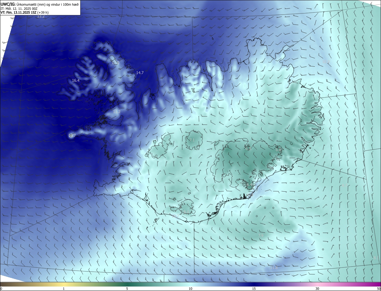Pick the dark navy colour above the 15 tick
381x291 pixels.
coord(254,284)
